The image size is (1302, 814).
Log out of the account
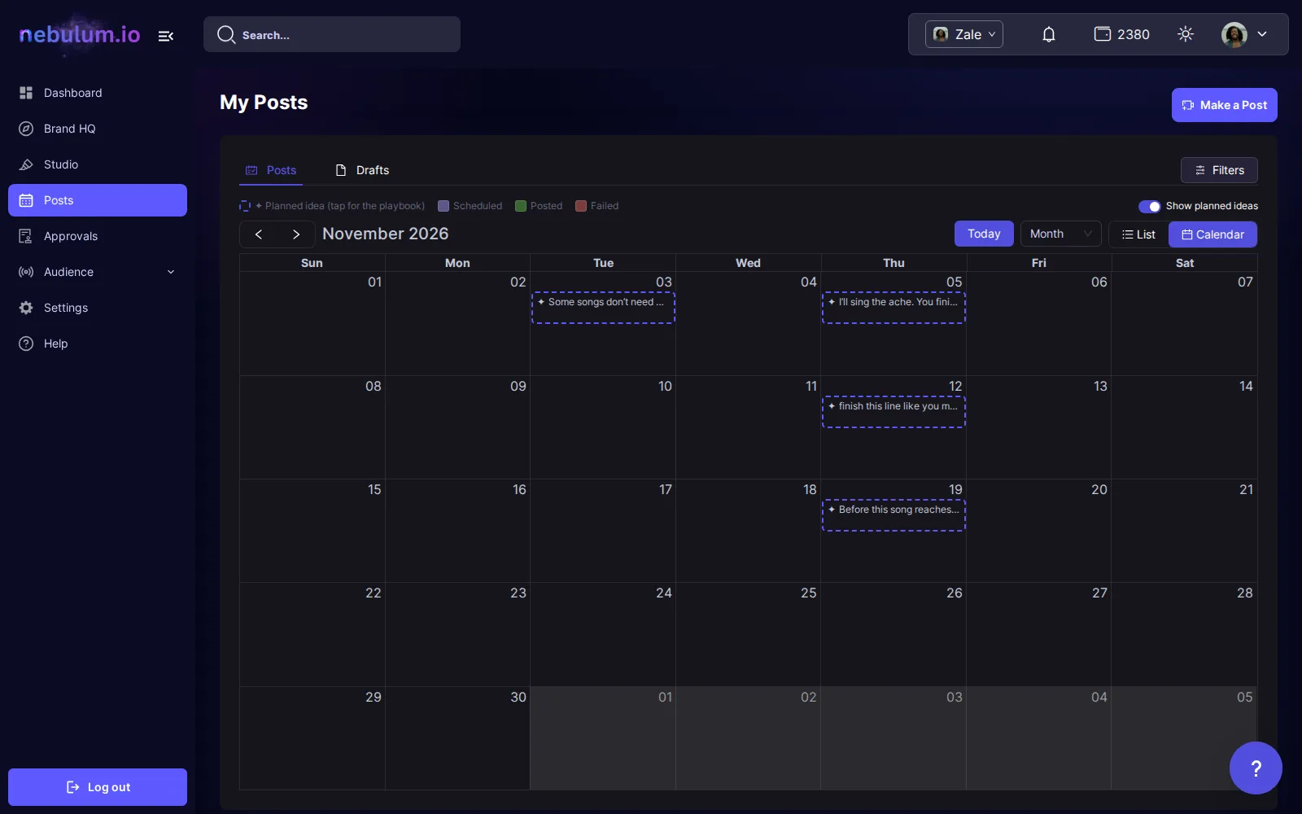coord(98,787)
